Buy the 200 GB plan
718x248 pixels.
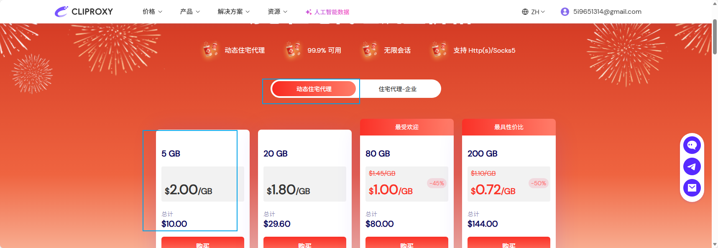509,243
